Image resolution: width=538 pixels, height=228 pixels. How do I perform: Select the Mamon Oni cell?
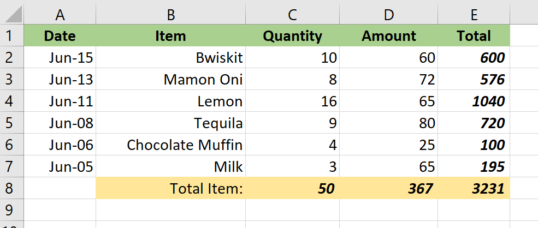click(170, 80)
